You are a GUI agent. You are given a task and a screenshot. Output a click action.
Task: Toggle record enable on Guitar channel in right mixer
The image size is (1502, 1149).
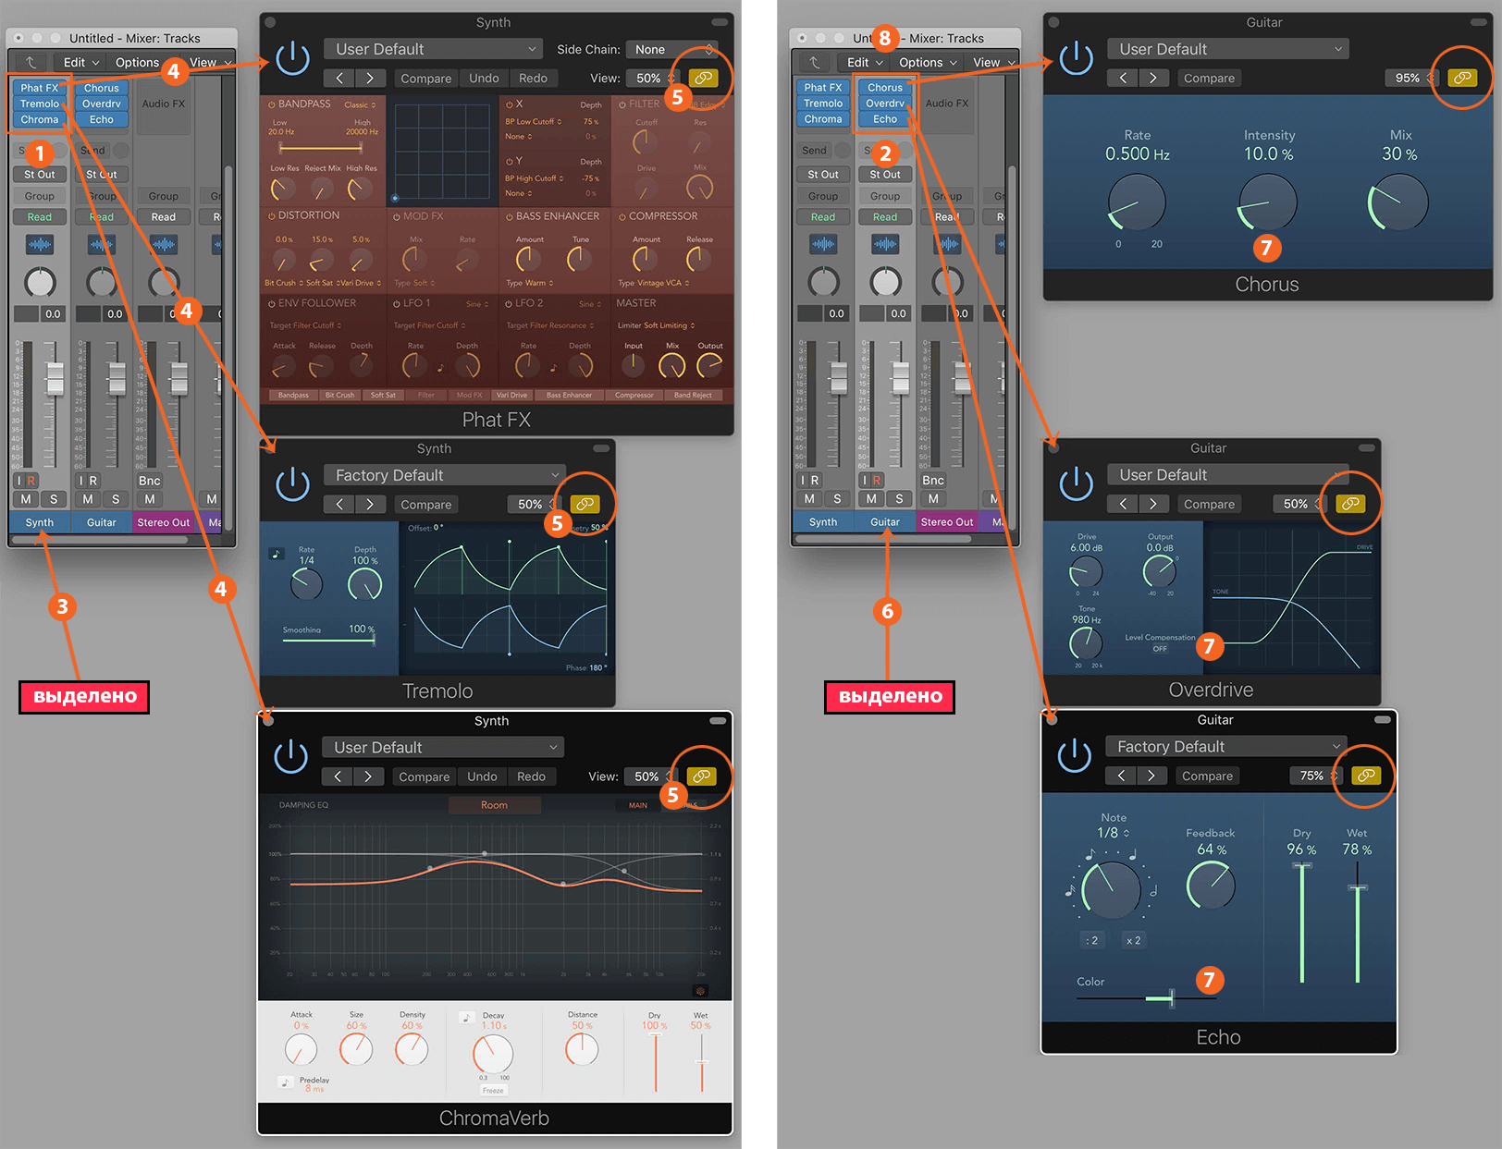(877, 481)
